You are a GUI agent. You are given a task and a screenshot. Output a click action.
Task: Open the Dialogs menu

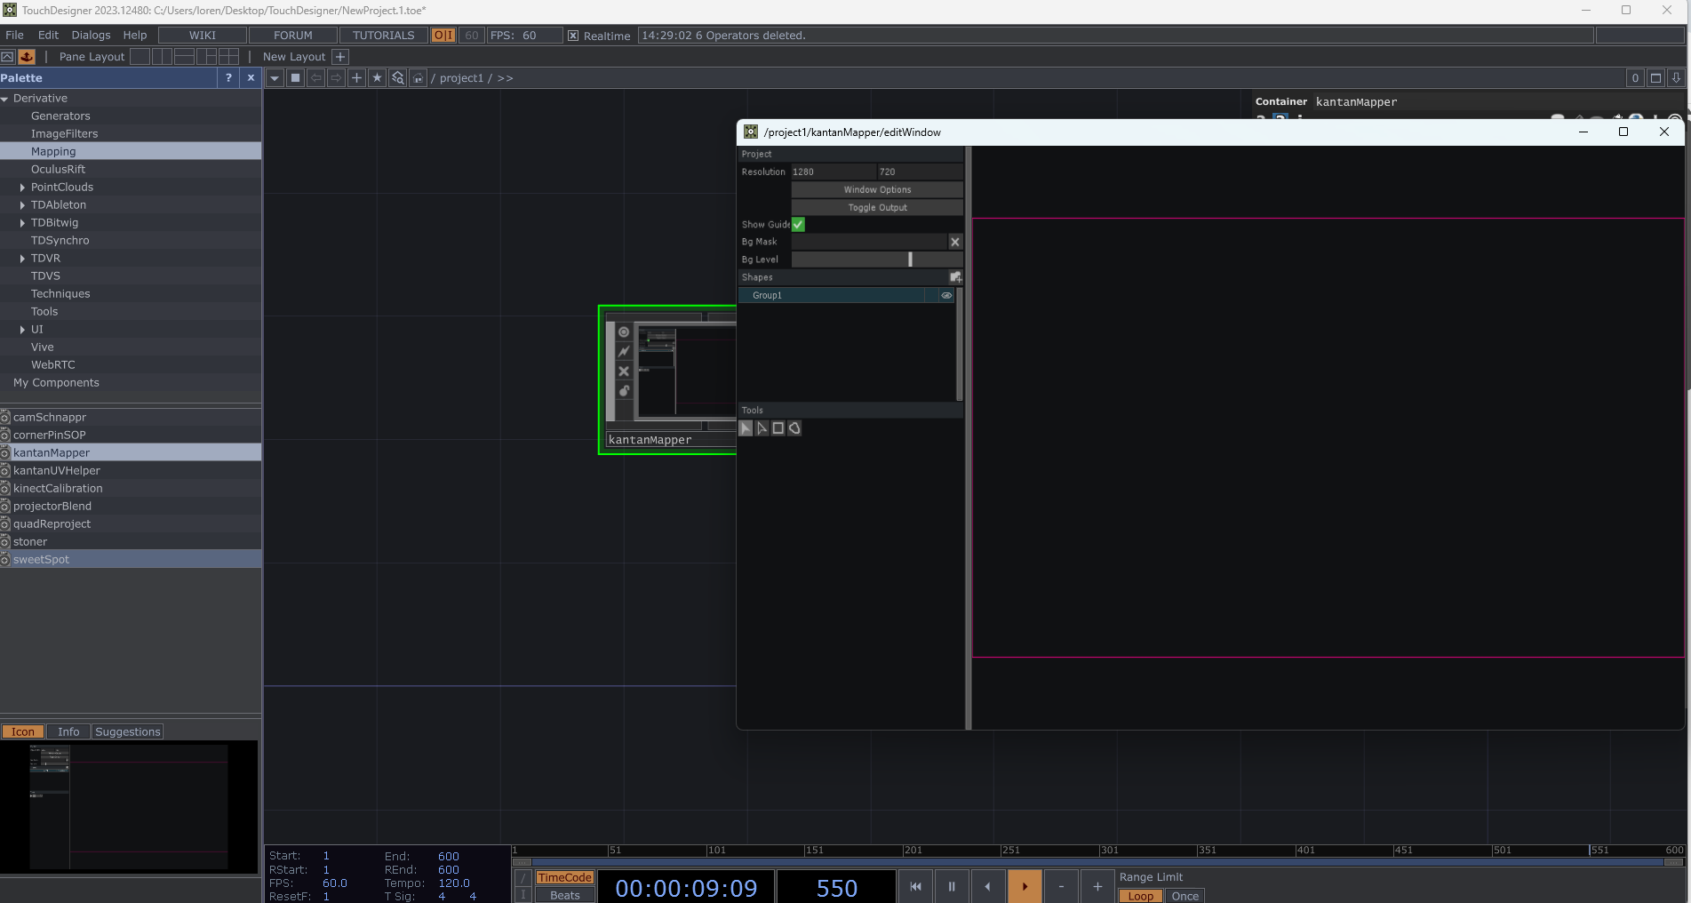click(91, 35)
